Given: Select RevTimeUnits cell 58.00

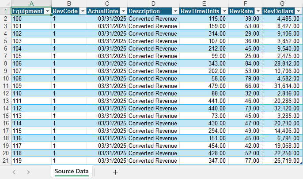Looking at the screenshot, I should (x=204, y=79).
